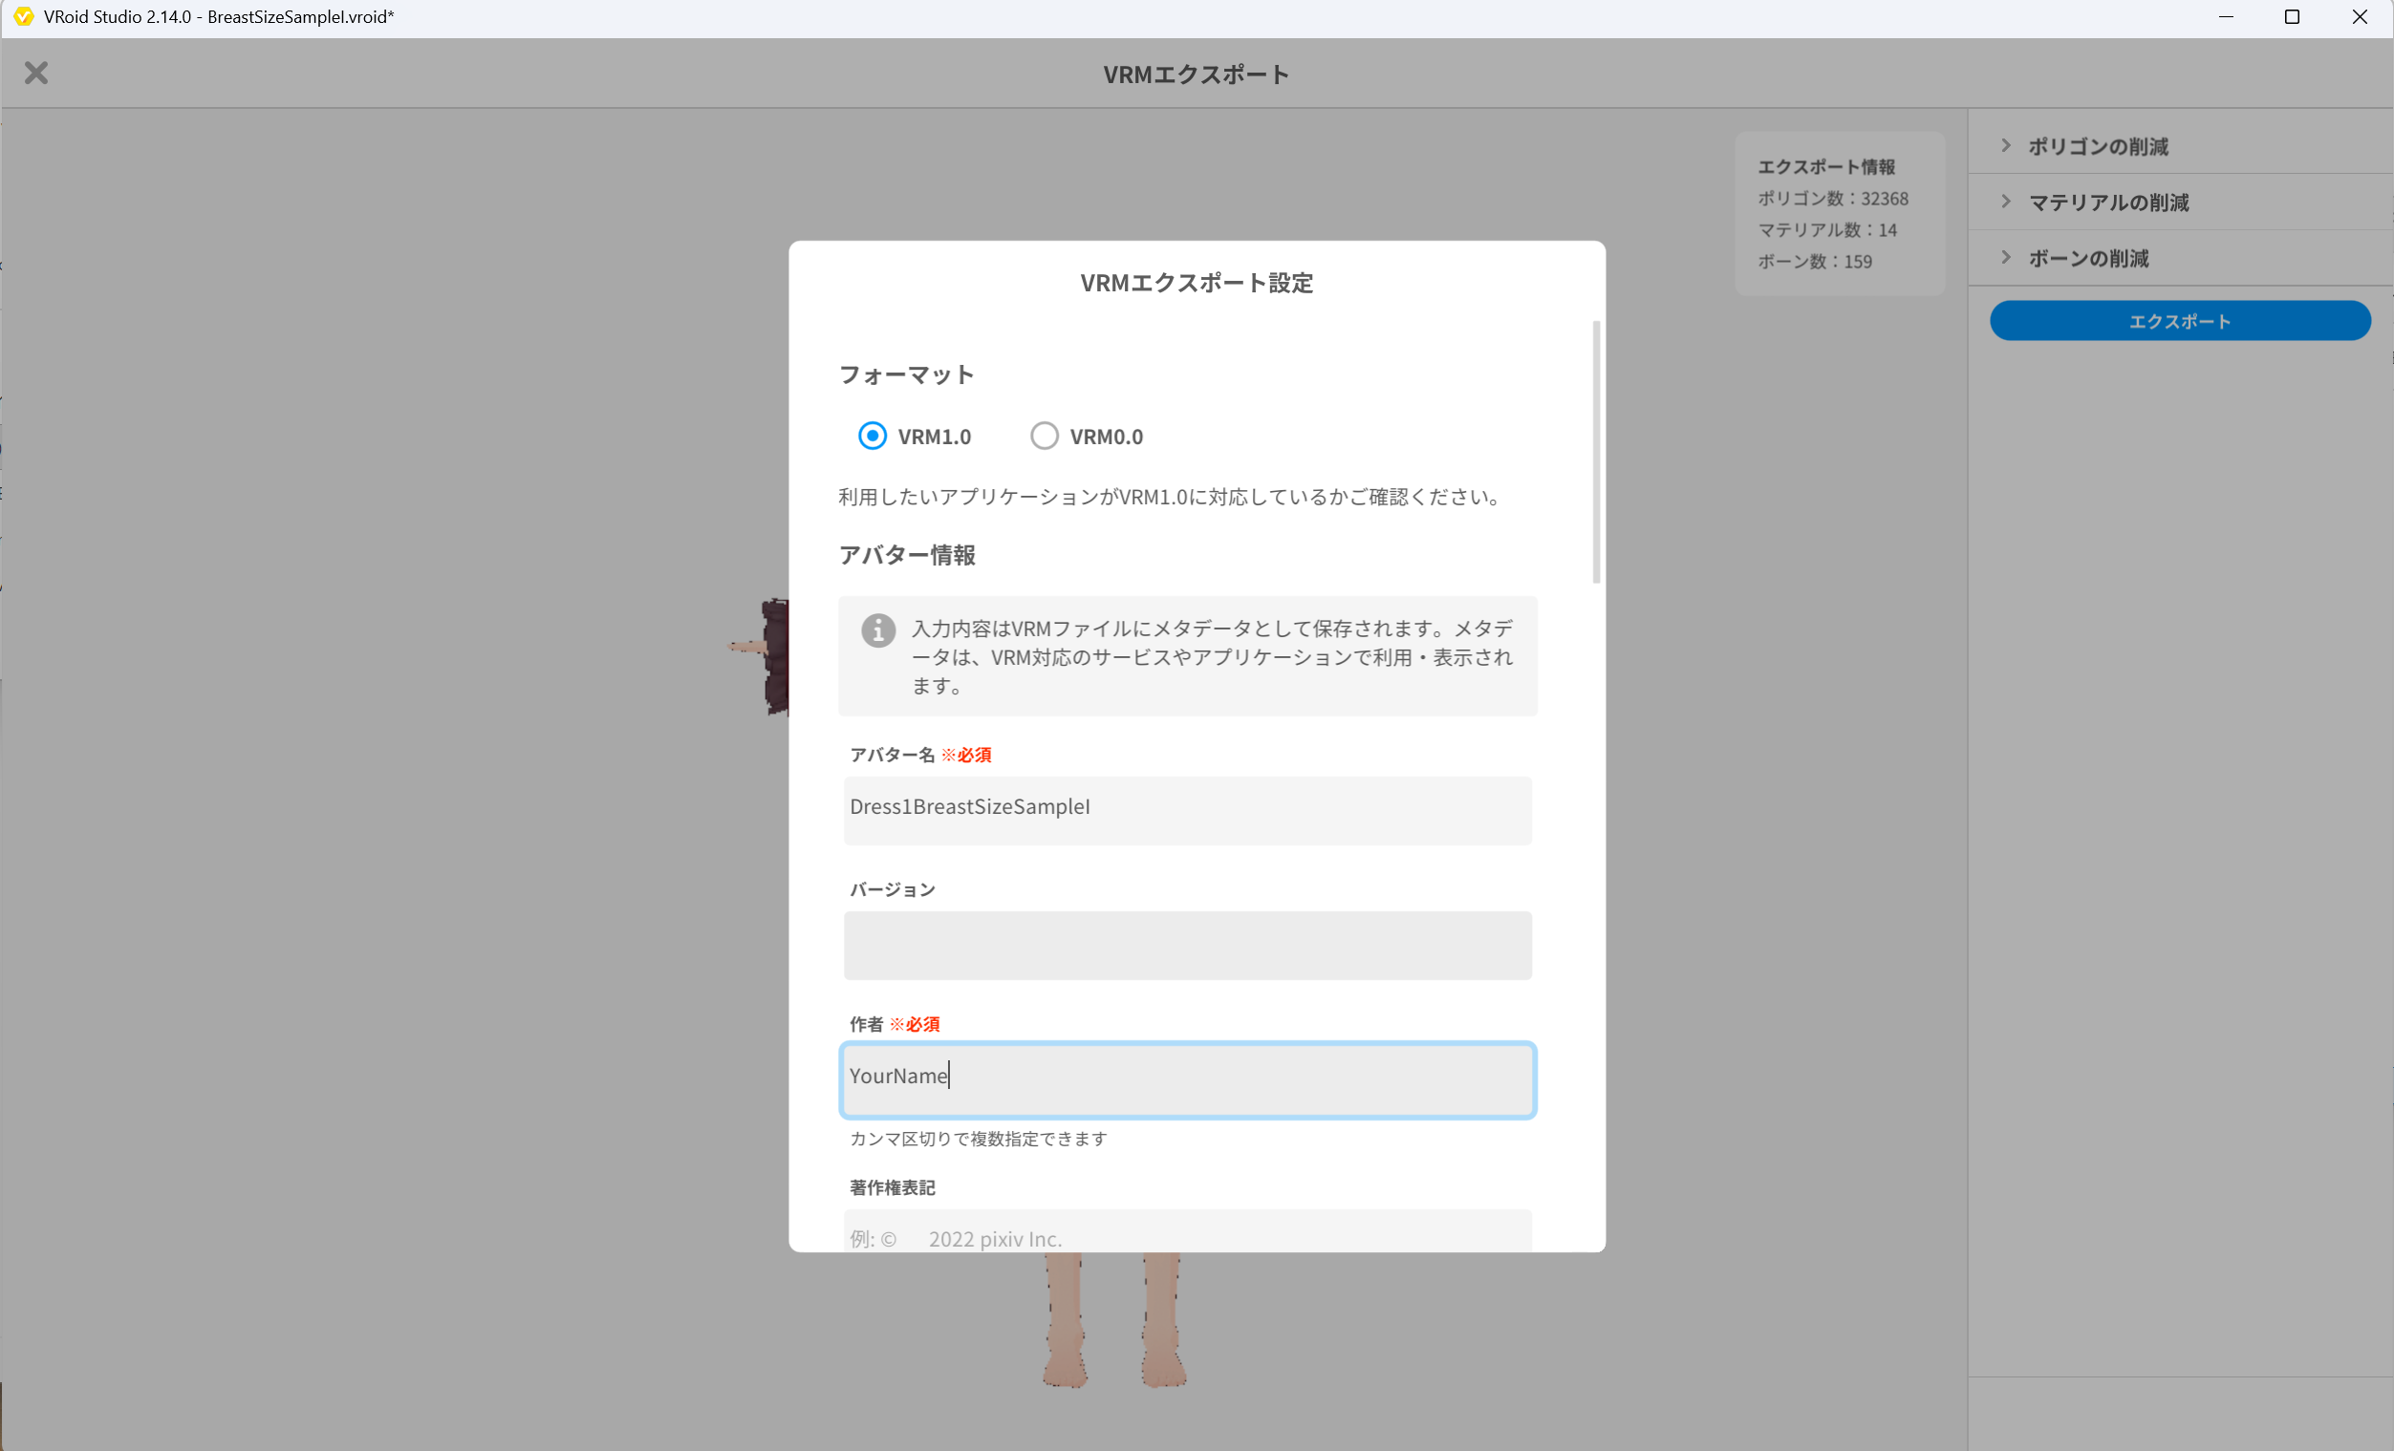Click the ボーン数：159 text
This screenshot has width=2394, height=1451.
[1814, 262]
